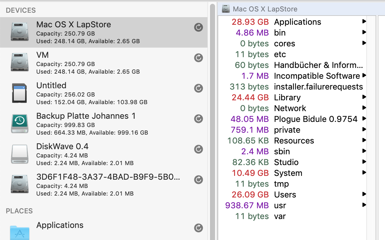
Task: Select the sbin folder name
Action: 282,151
